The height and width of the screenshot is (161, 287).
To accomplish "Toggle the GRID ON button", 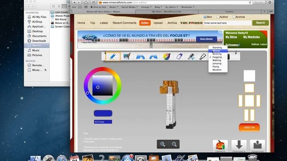I will pos(249,127).
